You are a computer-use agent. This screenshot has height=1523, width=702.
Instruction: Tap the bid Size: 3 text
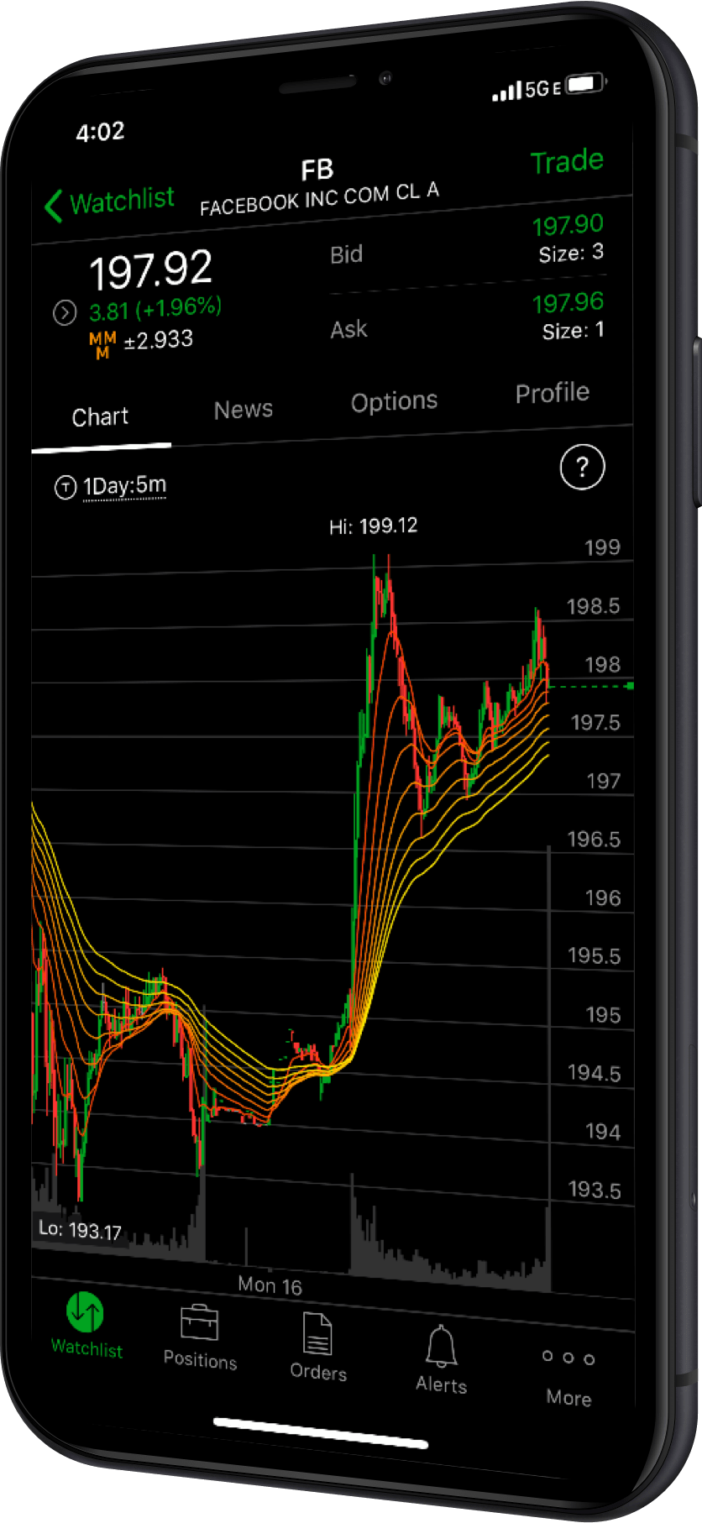(571, 253)
